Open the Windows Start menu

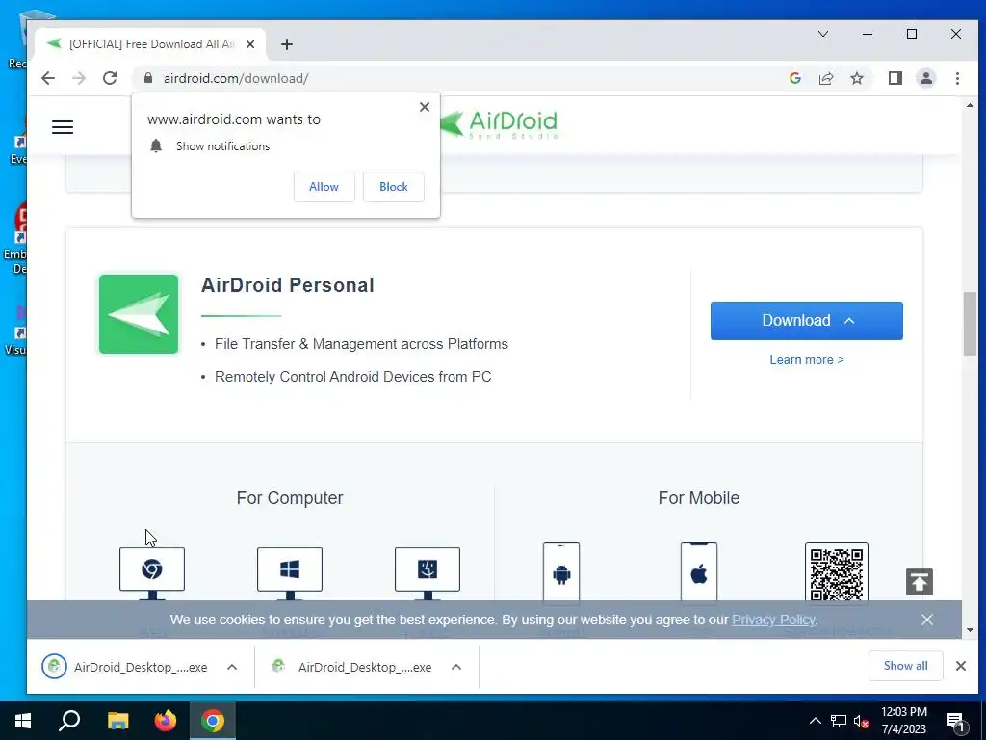[23, 721]
